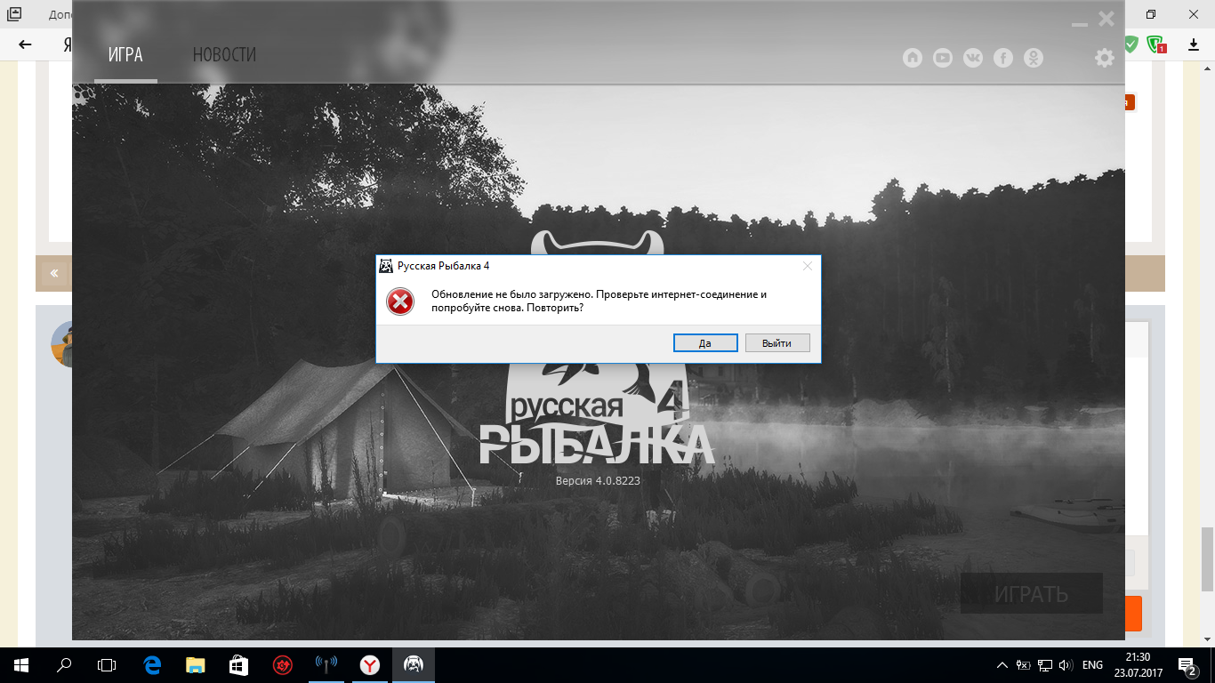Viewport: 1215px width, 683px height.
Task: Click the Да button in the error dialog
Action: tap(705, 343)
